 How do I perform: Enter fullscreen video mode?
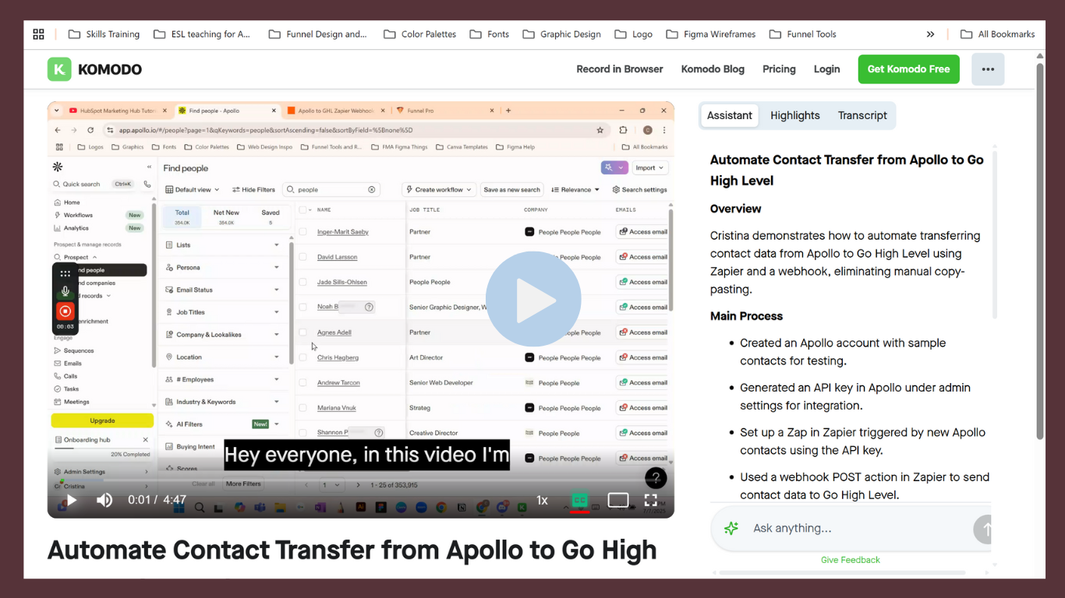pos(651,501)
